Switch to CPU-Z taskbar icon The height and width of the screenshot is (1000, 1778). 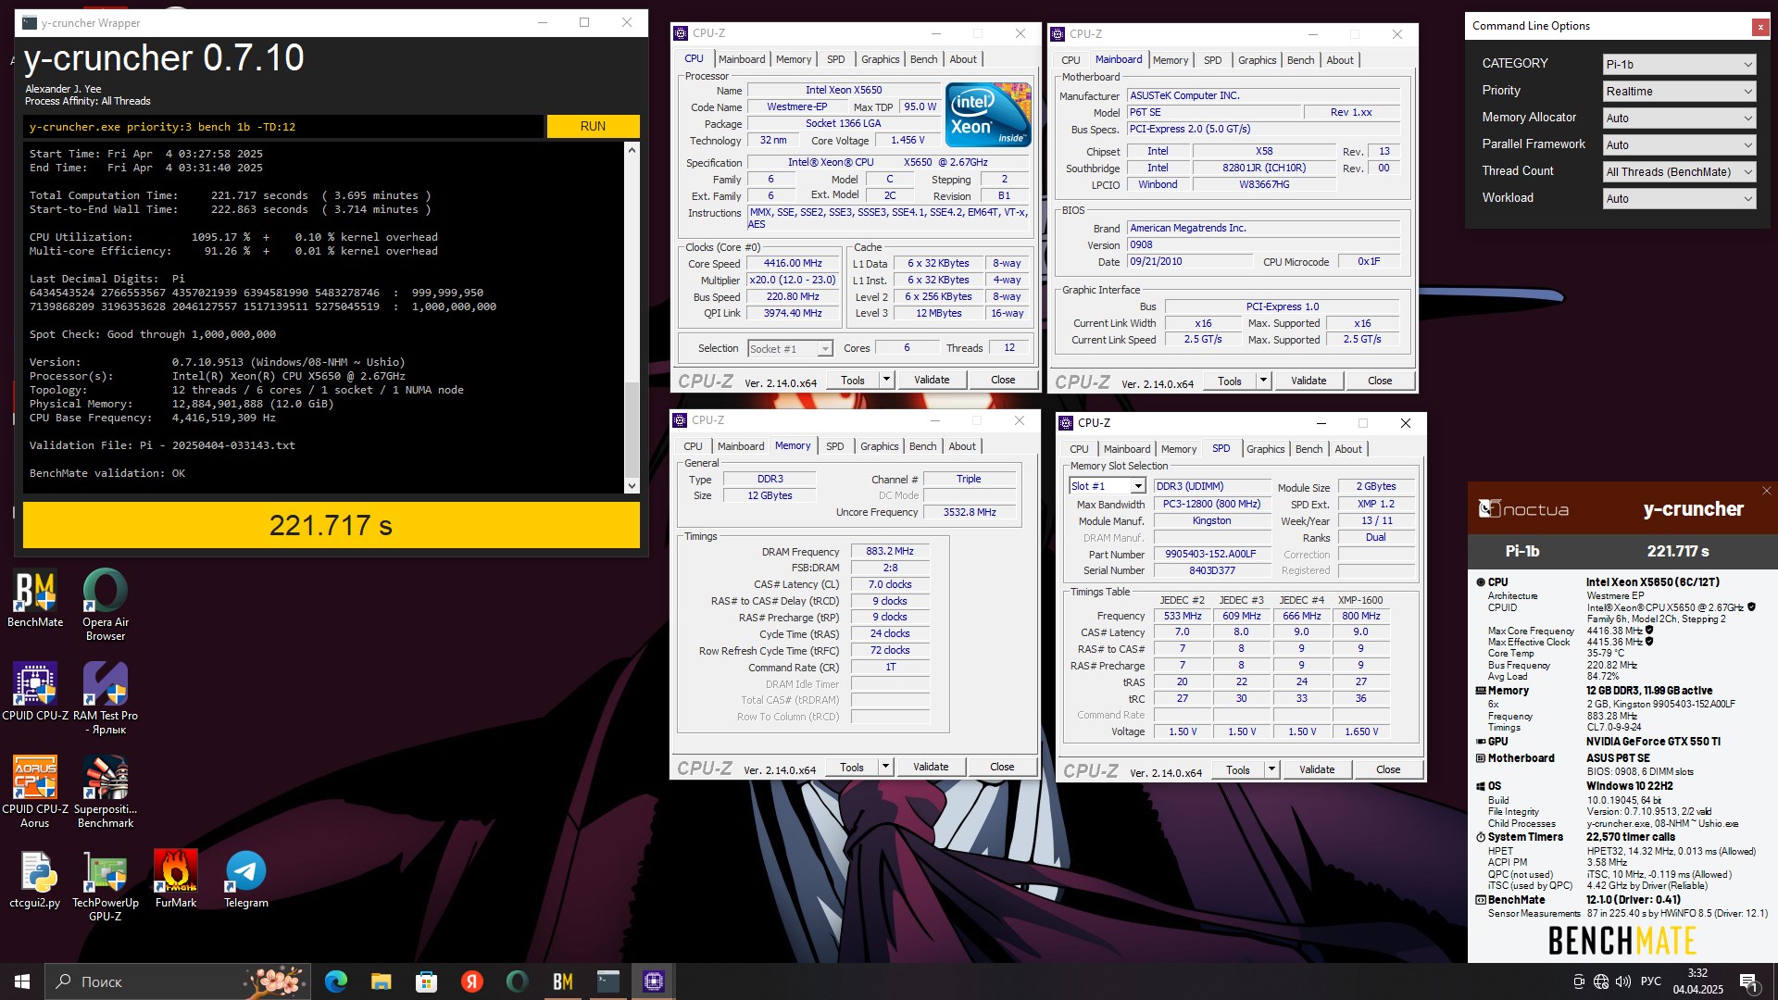pyautogui.click(x=654, y=981)
